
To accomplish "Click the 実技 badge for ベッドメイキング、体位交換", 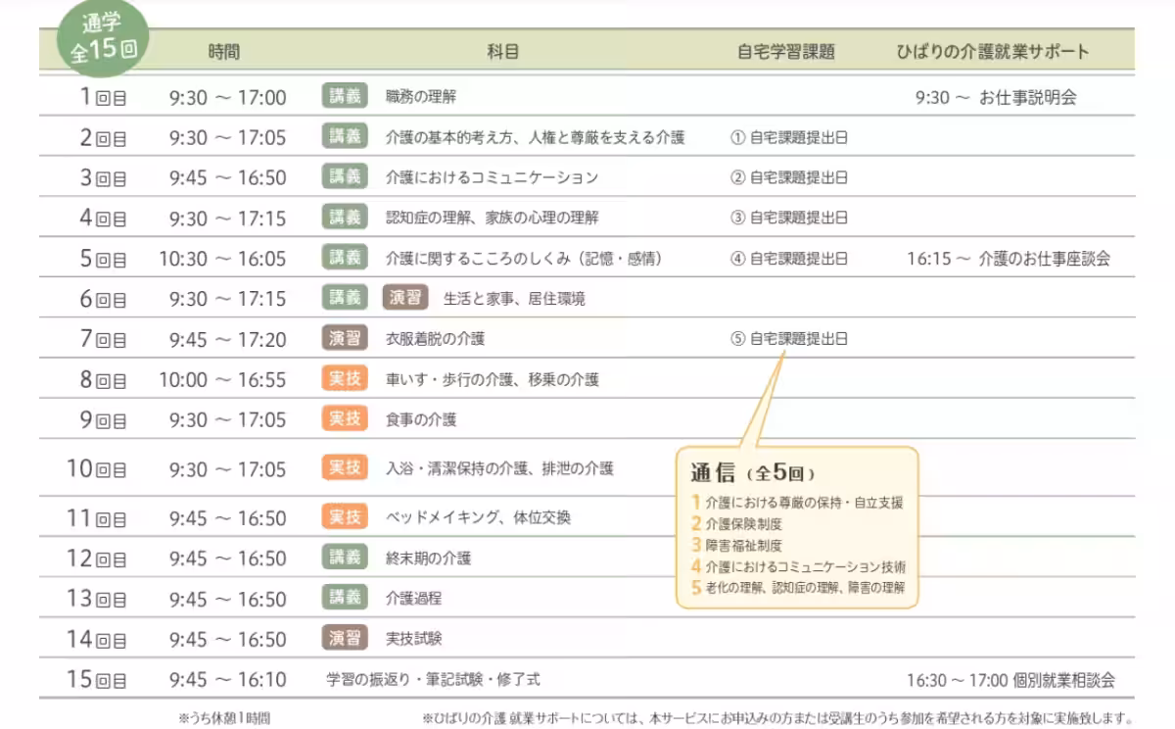I will click(344, 517).
